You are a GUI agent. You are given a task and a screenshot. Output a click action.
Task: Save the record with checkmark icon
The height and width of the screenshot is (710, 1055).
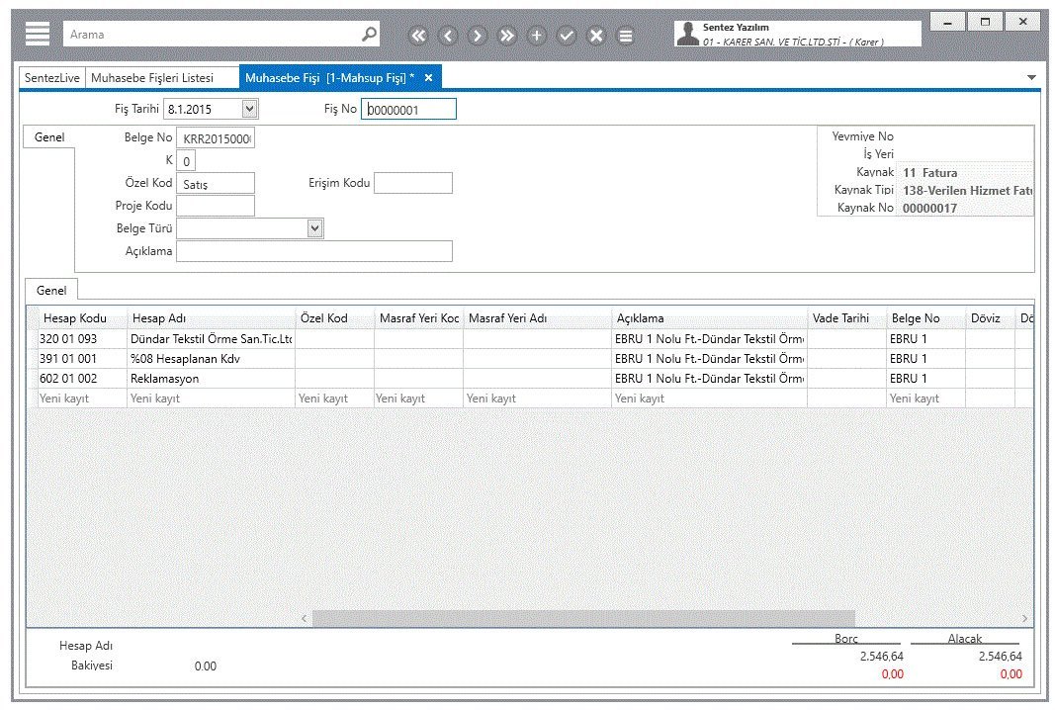click(x=567, y=36)
